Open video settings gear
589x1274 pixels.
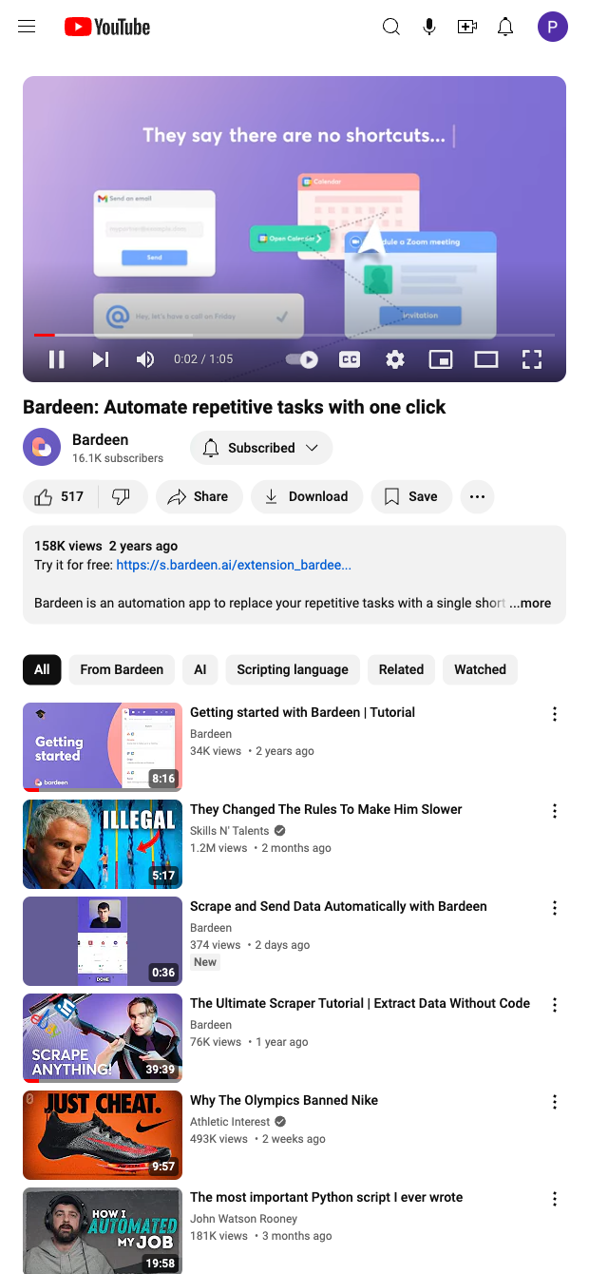click(x=395, y=359)
